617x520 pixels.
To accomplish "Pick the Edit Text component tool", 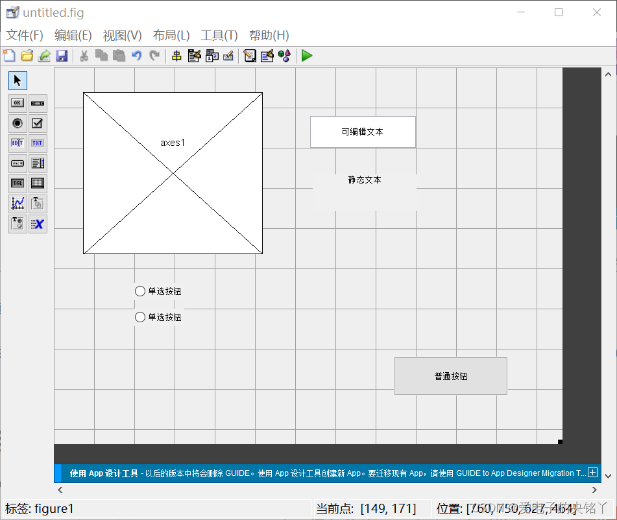I will point(18,143).
